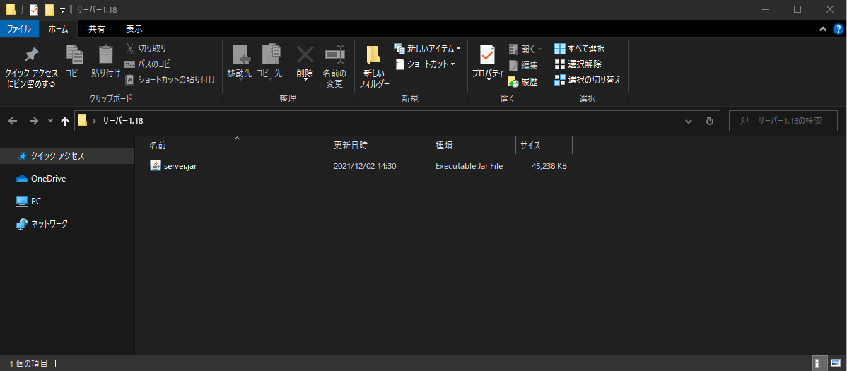The width and height of the screenshot is (847, 371).
Task: Switch to the View (表示) tab
Action: 134,29
